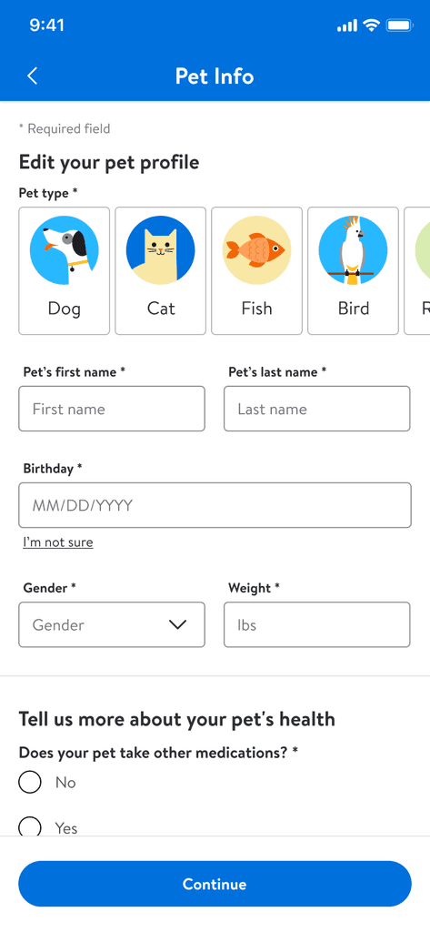Tap the partially visible fifth pet type card
430x932 pixels.
tap(417, 270)
